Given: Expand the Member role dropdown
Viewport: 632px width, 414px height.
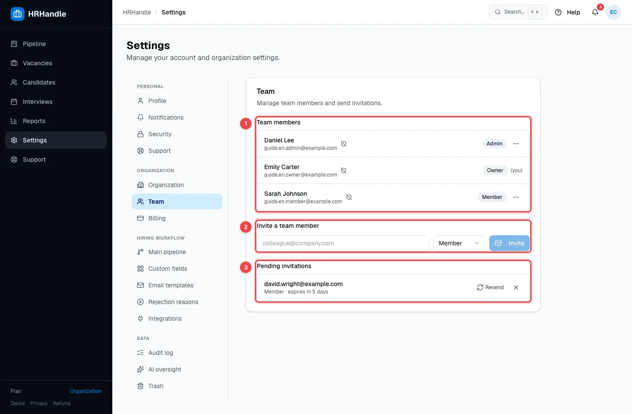Looking at the screenshot, I should pyautogui.click(x=459, y=243).
